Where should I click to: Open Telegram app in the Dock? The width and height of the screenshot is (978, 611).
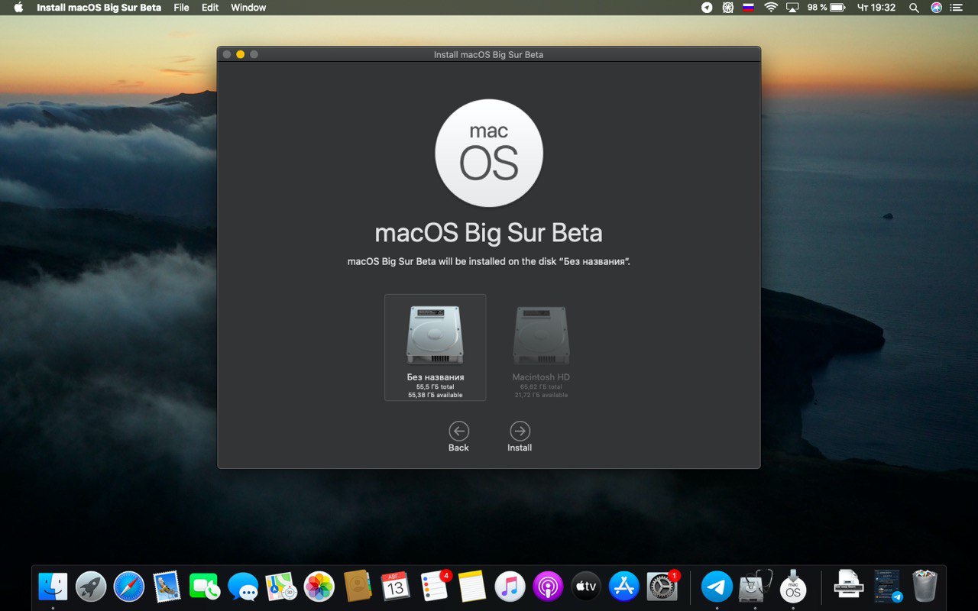coord(717,587)
